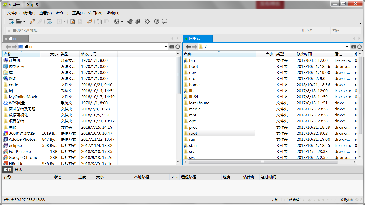
Task: Go to parent folder in local pane
Action: pos(172,47)
